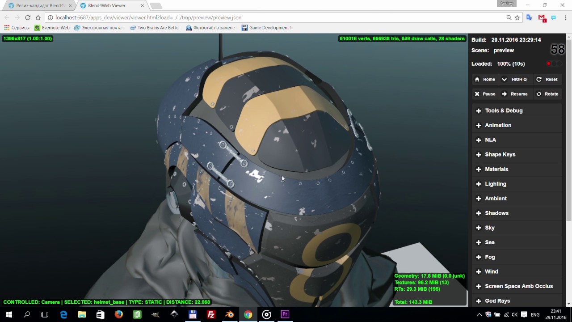Click the volume icon in system tray
This screenshot has height=322, width=572.
pos(514,314)
